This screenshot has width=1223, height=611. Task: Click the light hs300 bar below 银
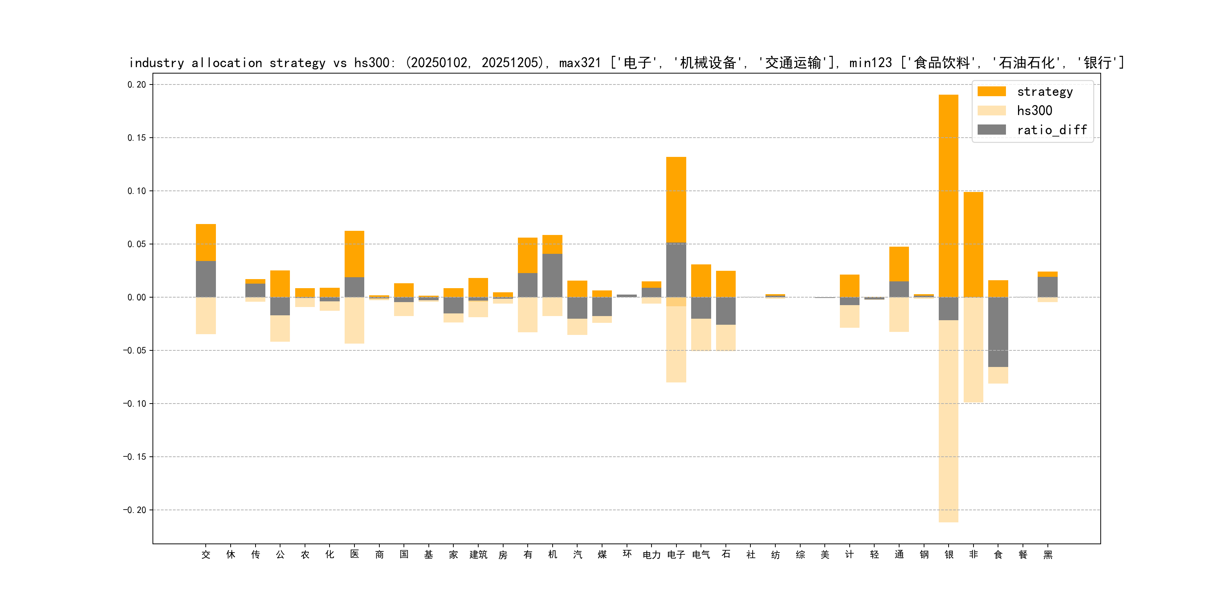pos(948,422)
